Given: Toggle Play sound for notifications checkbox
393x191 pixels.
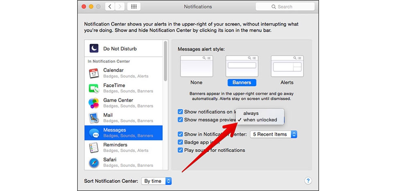Looking at the screenshot, I should 180,150.
